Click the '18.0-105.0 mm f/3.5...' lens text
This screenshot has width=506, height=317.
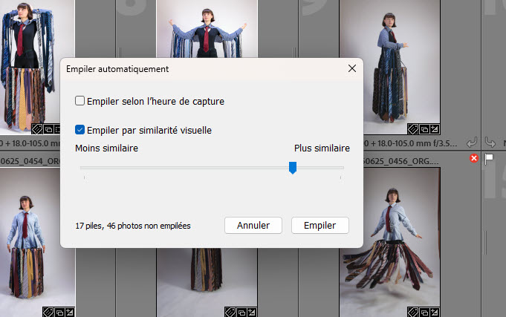pos(414,143)
